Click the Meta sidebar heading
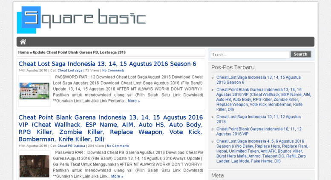This screenshot has width=331, height=180. [217, 176]
